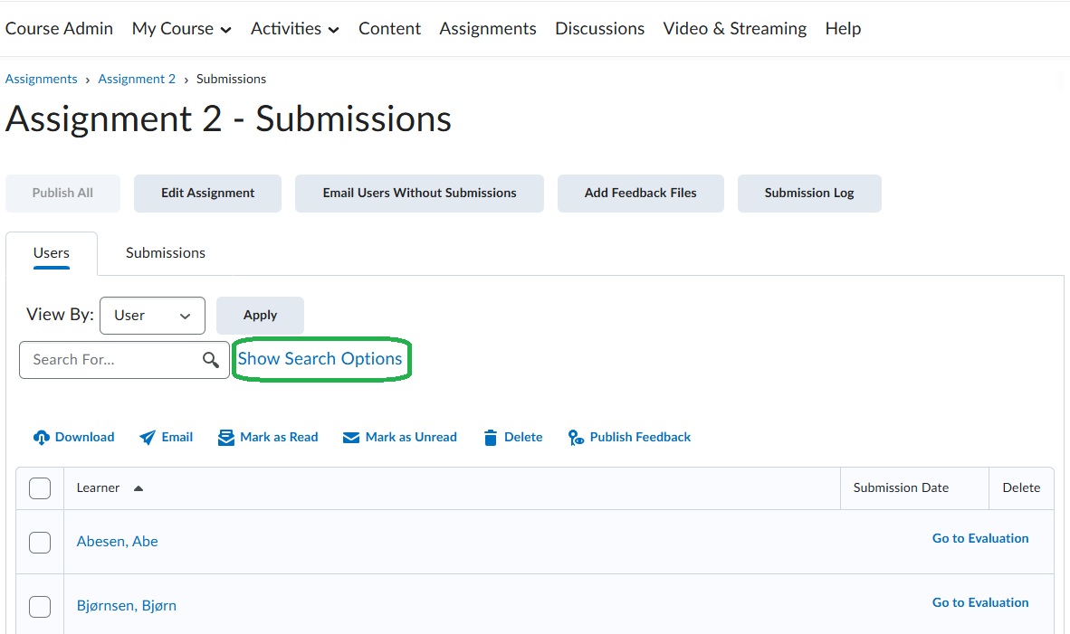Click the Delete trash can icon

(x=491, y=438)
